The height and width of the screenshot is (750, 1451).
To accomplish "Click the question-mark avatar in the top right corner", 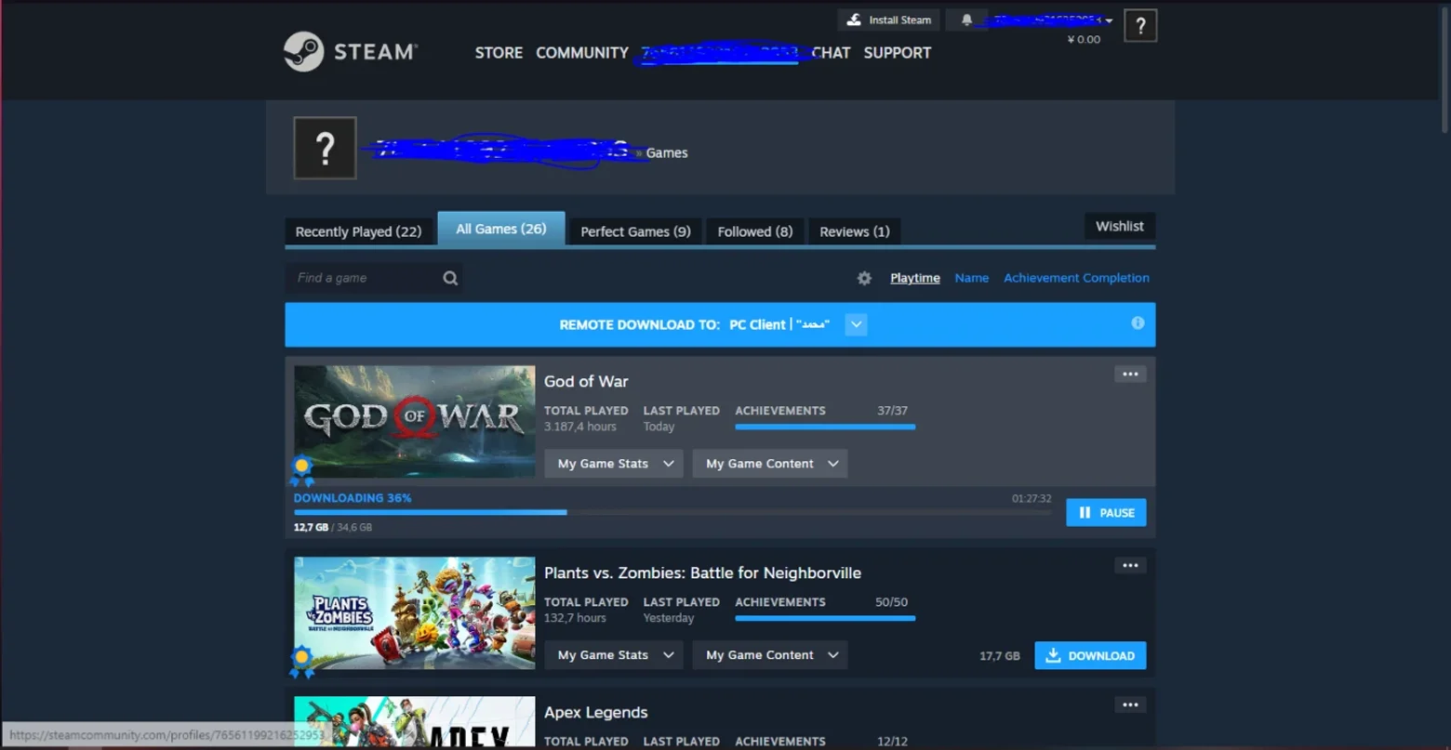I will [1140, 26].
